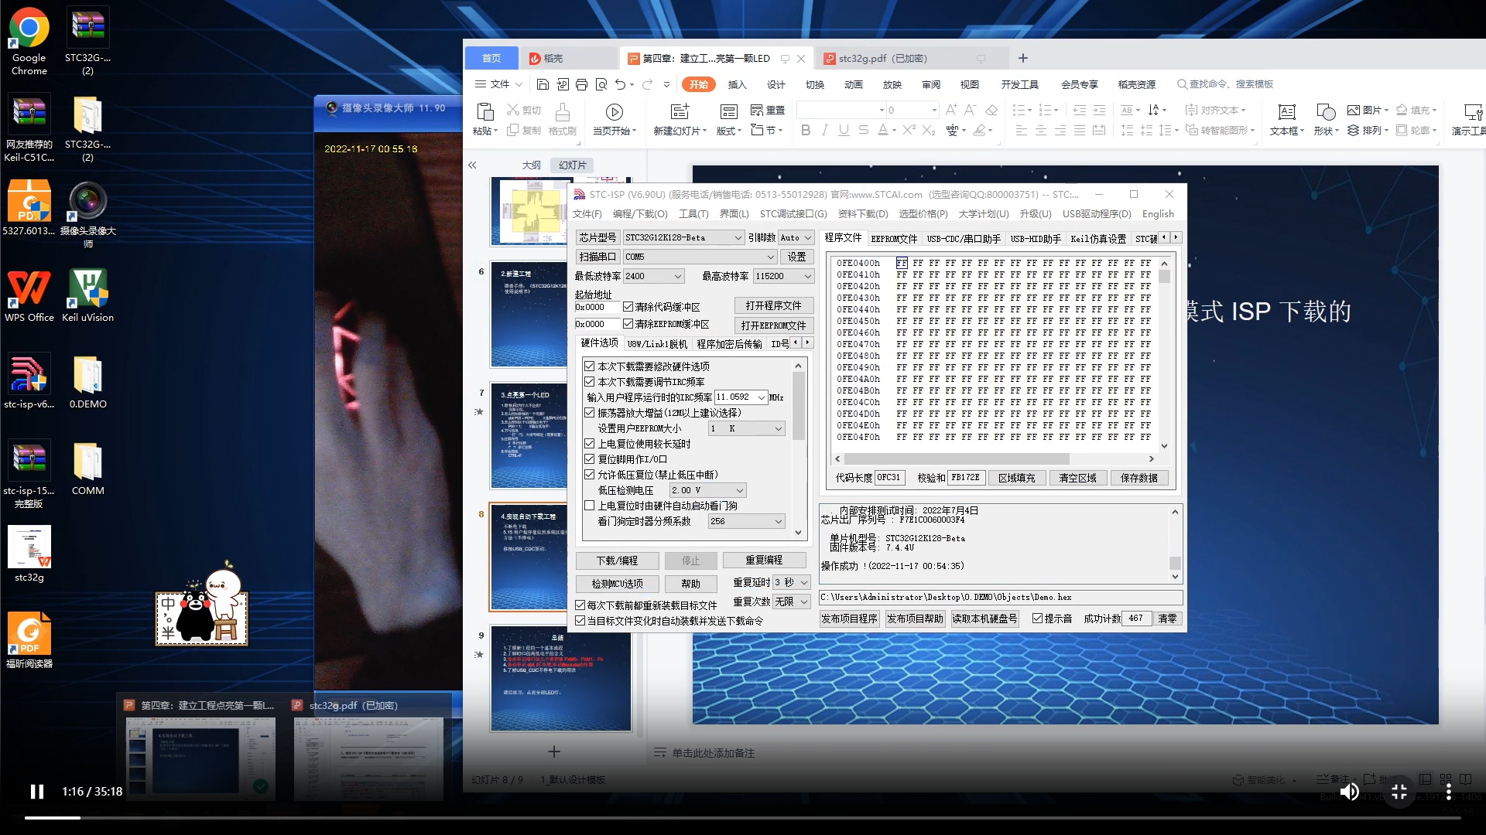Switch to EEPROM文件 tab in STC-ISP
This screenshot has width=1486, height=835.
(894, 238)
